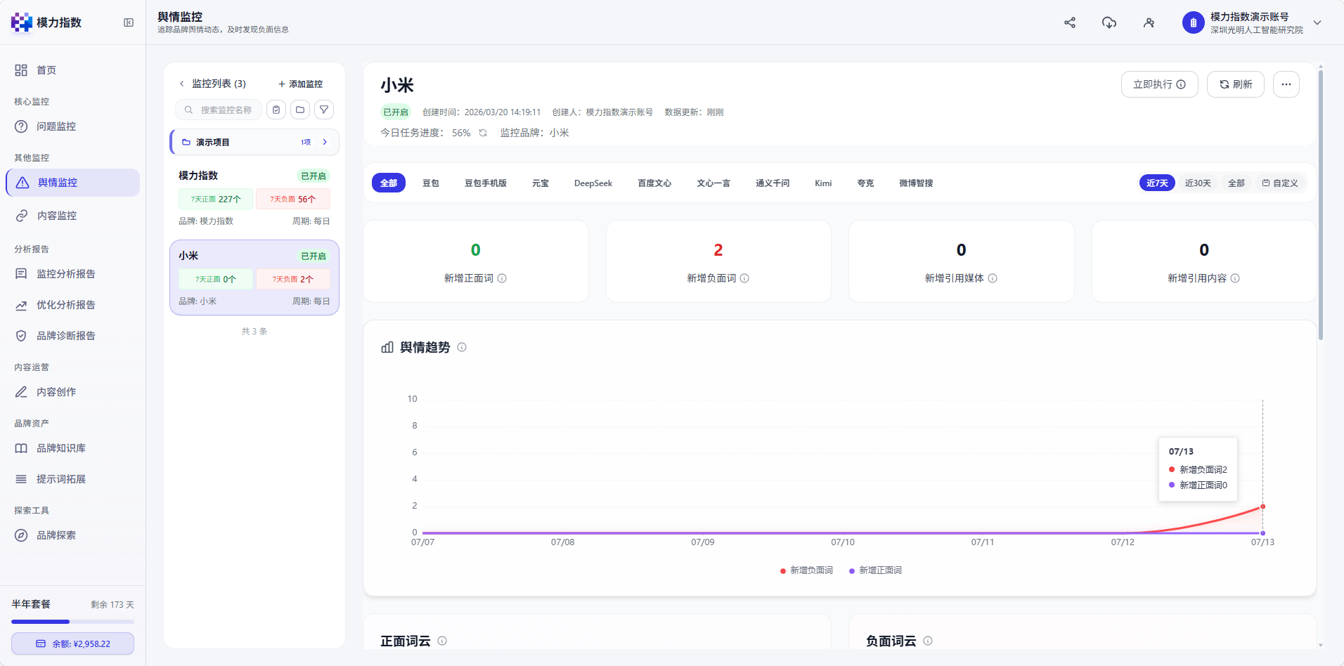
Task: Select the 豆包 tab
Action: coord(431,183)
